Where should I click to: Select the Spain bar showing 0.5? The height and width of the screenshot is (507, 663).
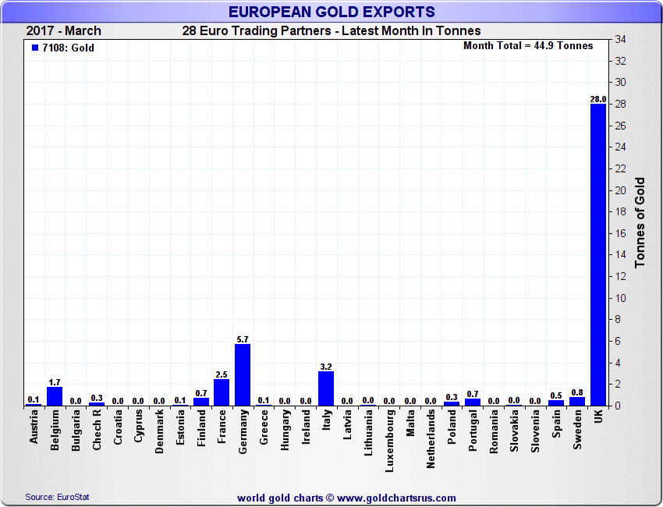(x=556, y=403)
